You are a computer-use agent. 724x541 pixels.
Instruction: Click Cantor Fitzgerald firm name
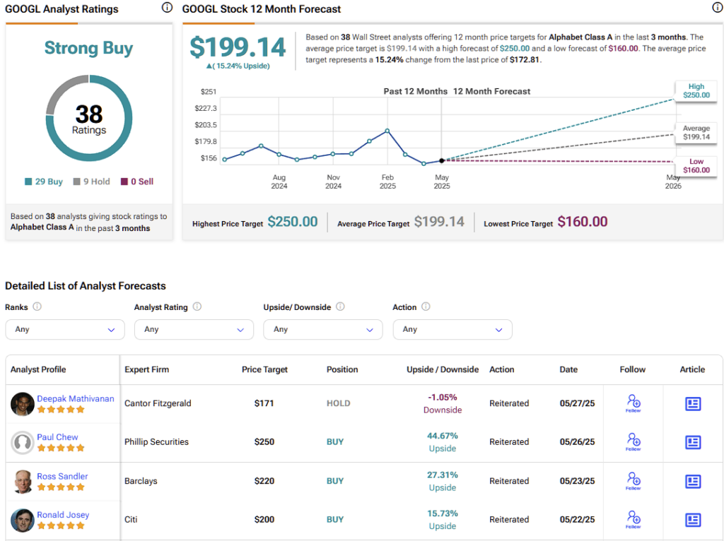point(158,403)
